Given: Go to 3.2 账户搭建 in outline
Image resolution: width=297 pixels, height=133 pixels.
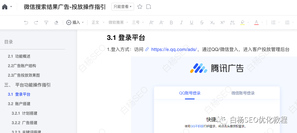Looking at the screenshot, I should pyautogui.click(x=19, y=104).
